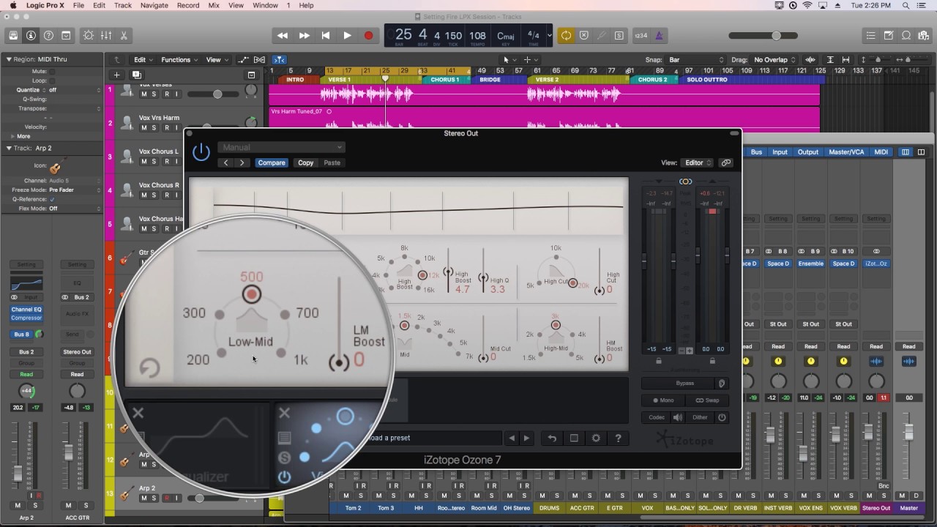This screenshot has height=527, width=937.
Task: Open the Loop Browser icon
Action: (906, 35)
